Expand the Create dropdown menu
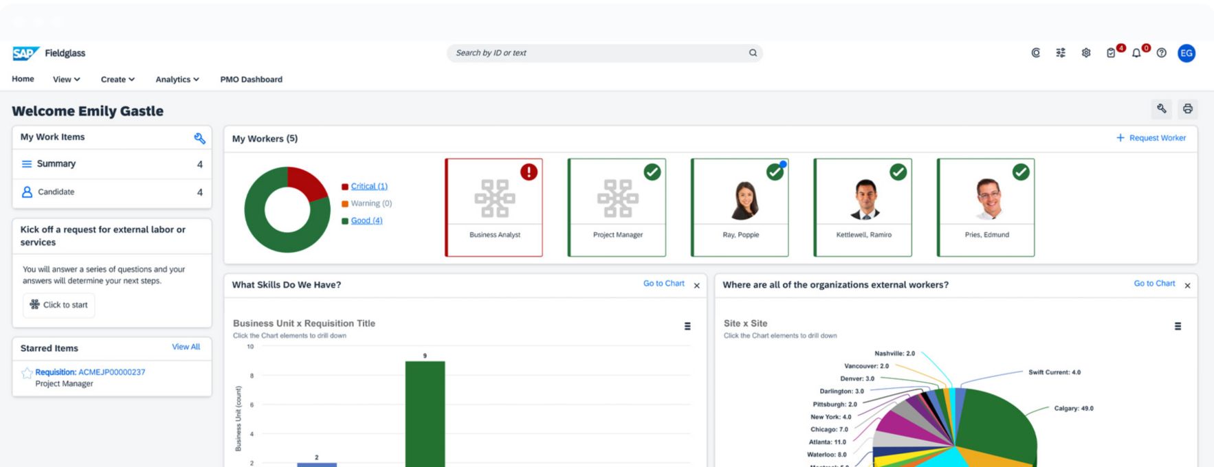This screenshot has width=1214, height=467. [x=118, y=80]
